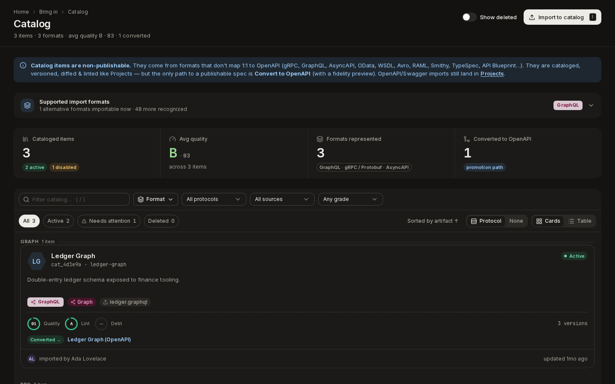Screen dimensions: 615x384
Task: Click the 2 active status badge
Action: [35, 167]
